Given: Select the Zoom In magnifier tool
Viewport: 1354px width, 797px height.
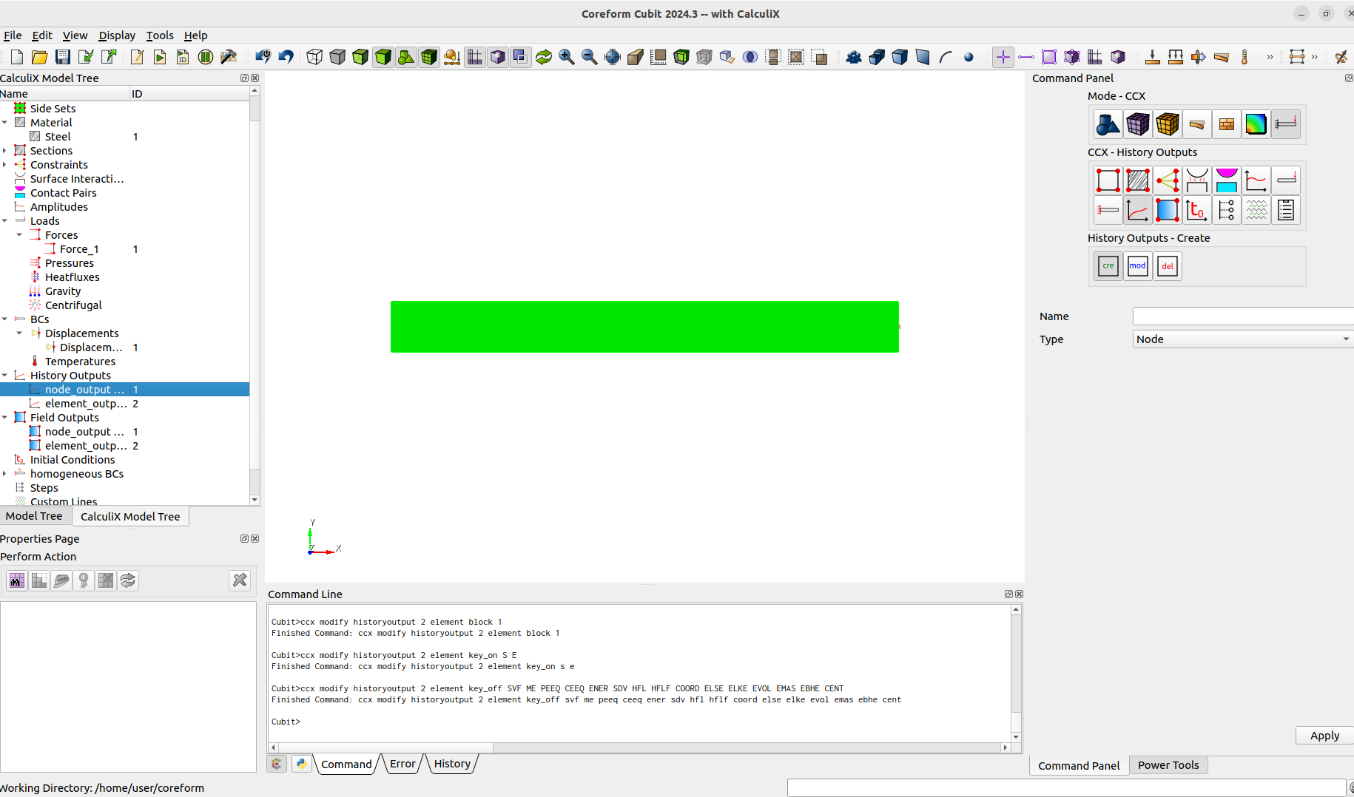Looking at the screenshot, I should 567,56.
